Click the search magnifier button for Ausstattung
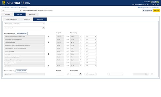The width and height of the screenshot is (161, 97). [43, 28]
